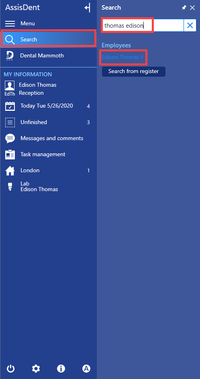The width and height of the screenshot is (200, 379).
Task: Open the Edison Thomas profile avatar
Action: click(x=10, y=88)
